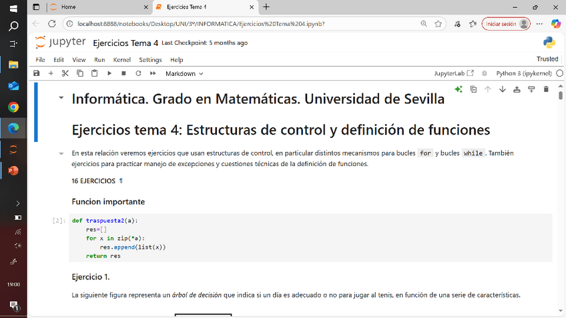
Task: Open PowerPoint from the Windows taskbar
Action: pyautogui.click(x=13, y=170)
